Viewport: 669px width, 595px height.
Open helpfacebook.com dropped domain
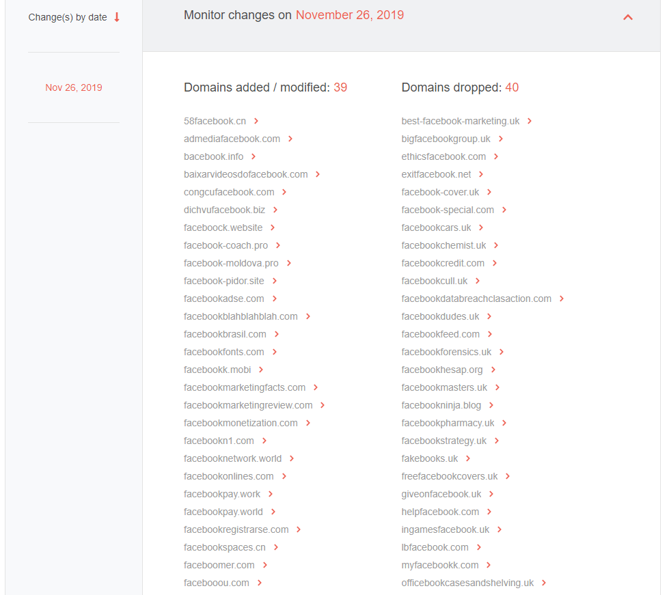tap(440, 512)
